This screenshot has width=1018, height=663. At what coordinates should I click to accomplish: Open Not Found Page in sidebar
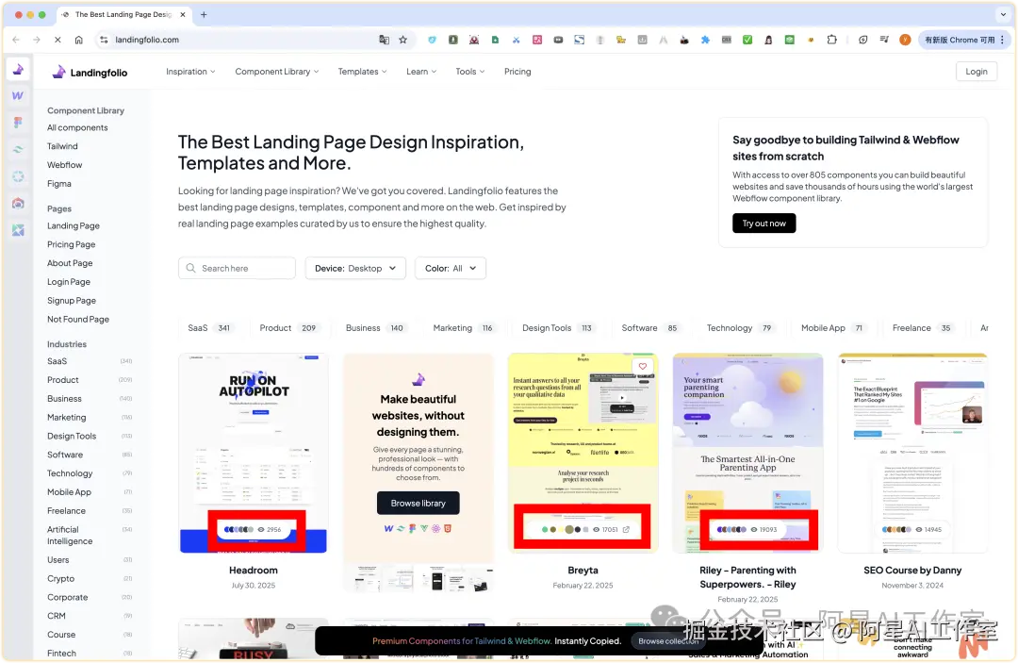[78, 320]
